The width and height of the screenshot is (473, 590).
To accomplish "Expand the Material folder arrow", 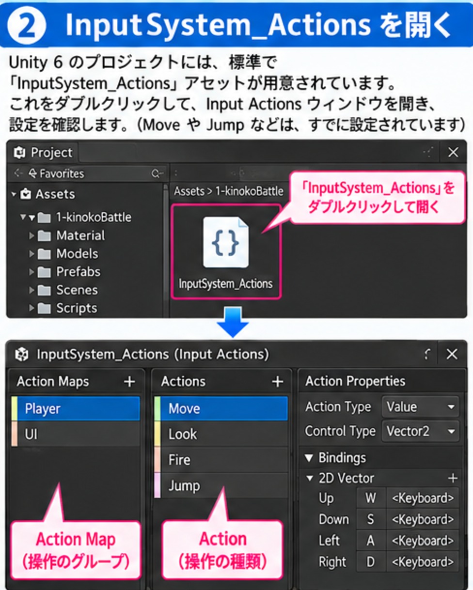I will pyautogui.click(x=32, y=236).
